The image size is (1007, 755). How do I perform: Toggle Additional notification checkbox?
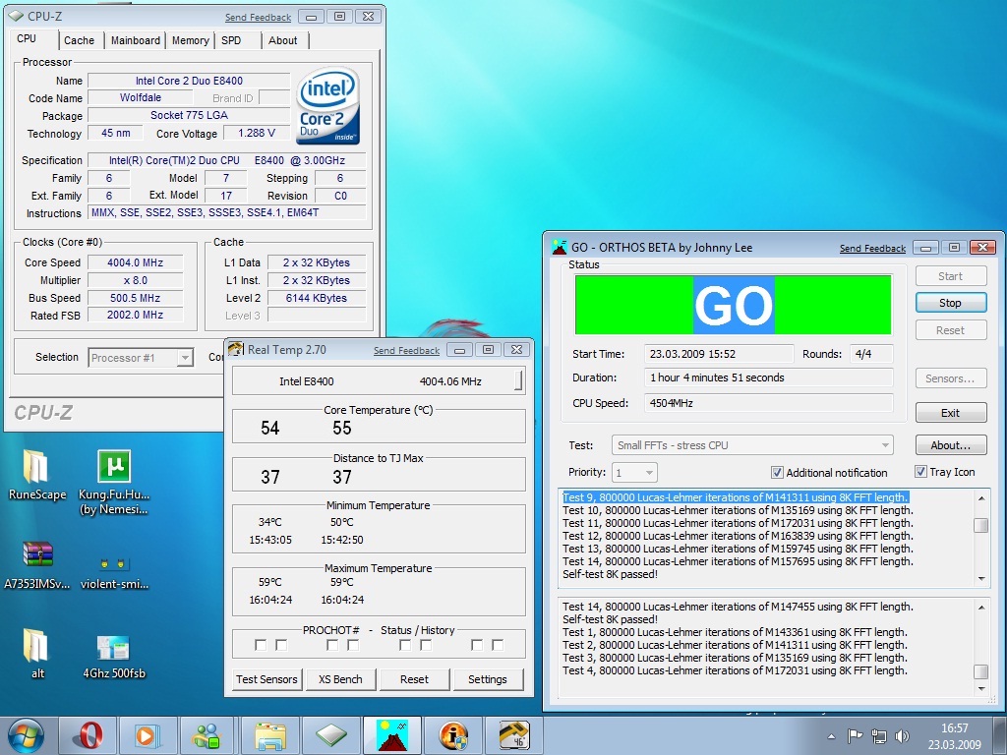tap(777, 473)
